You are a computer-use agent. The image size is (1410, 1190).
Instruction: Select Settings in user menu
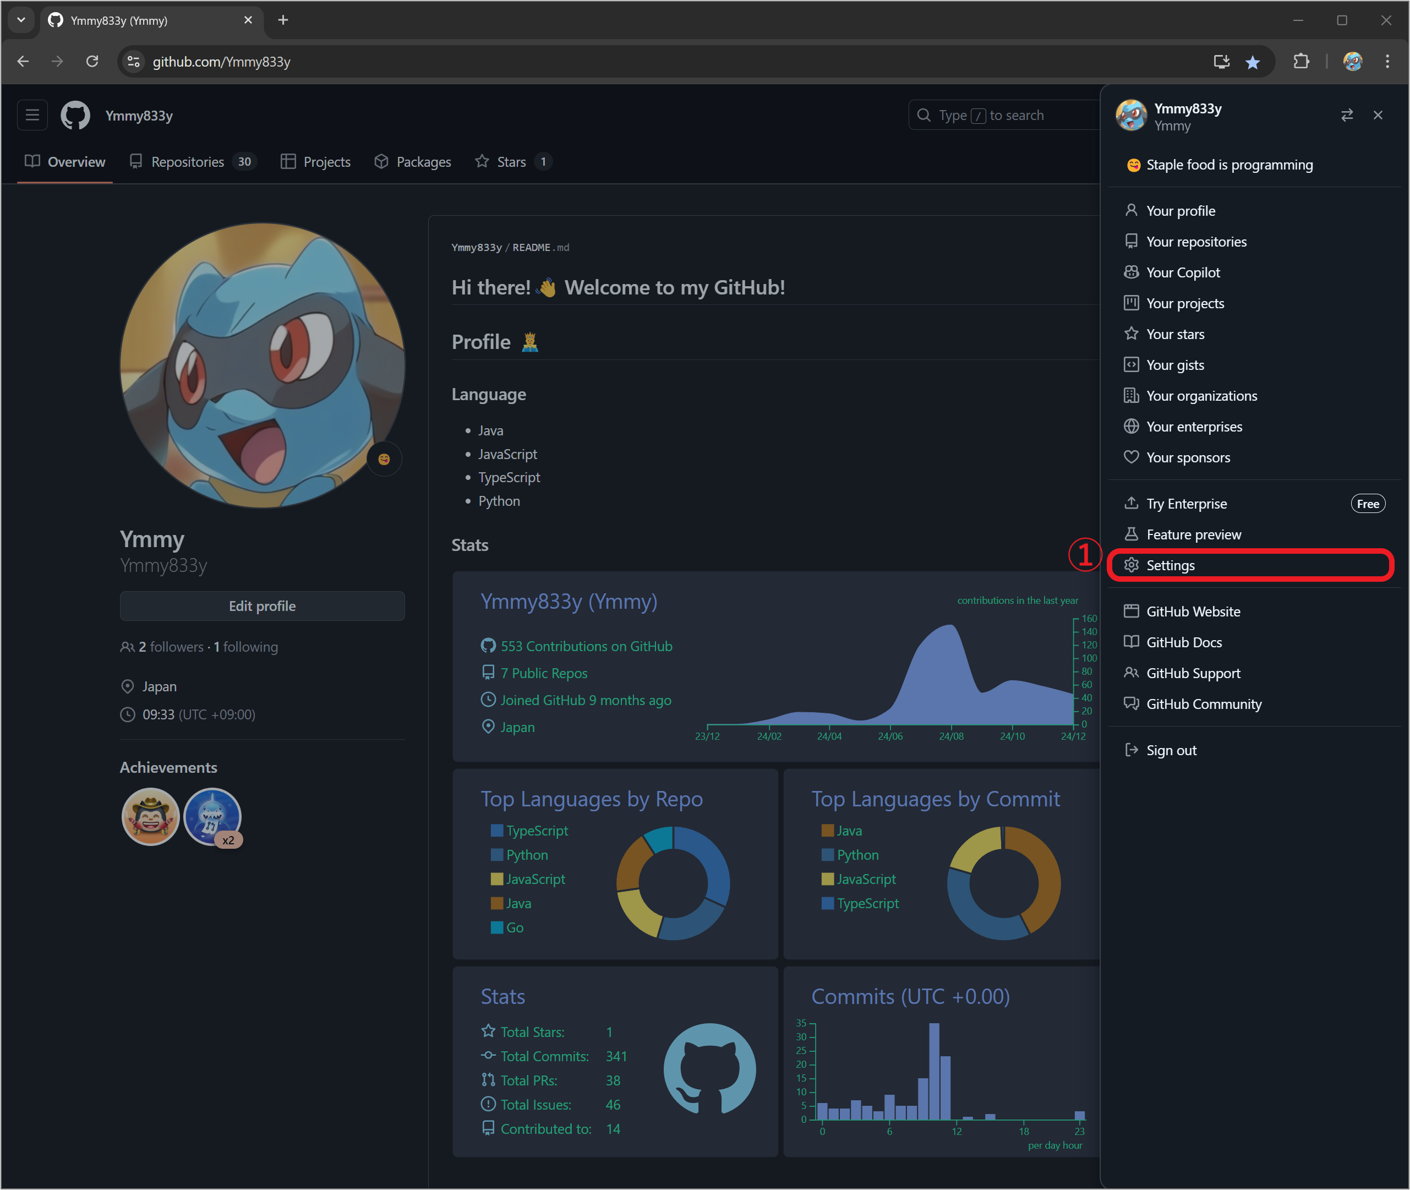pos(1170,565)
